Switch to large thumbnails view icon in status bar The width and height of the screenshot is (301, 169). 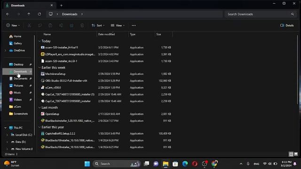pyautogui.click(x=296, y=154)
